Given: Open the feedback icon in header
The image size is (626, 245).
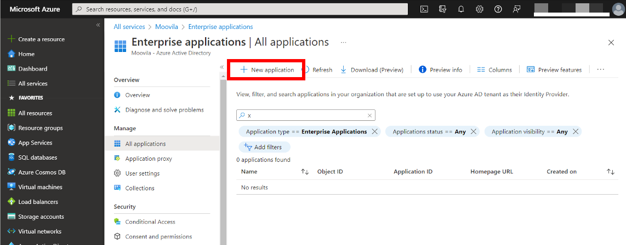Looking at the screenshot, I should [x=516, y=9].
